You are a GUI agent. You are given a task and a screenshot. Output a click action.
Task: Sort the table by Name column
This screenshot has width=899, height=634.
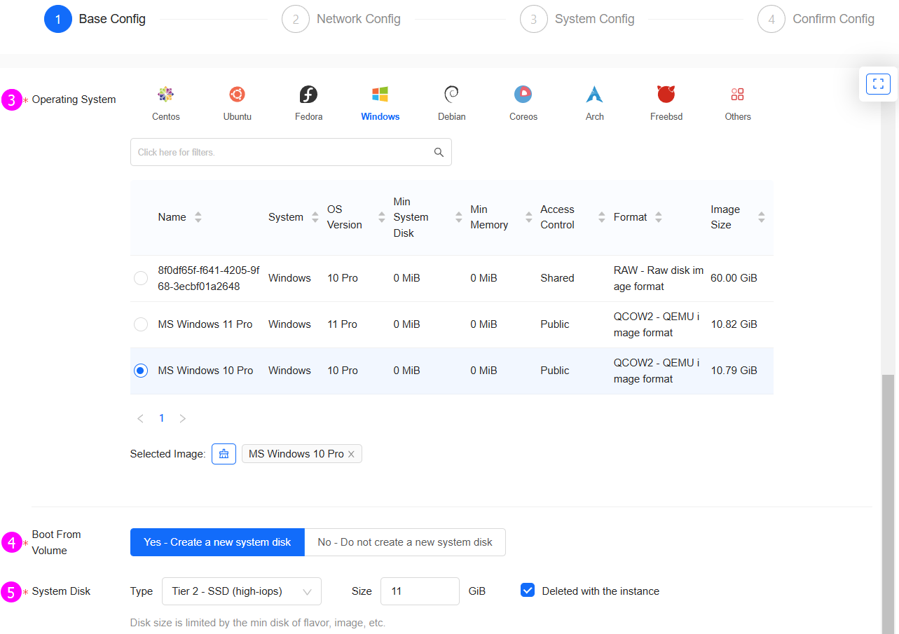coord(198,217)
